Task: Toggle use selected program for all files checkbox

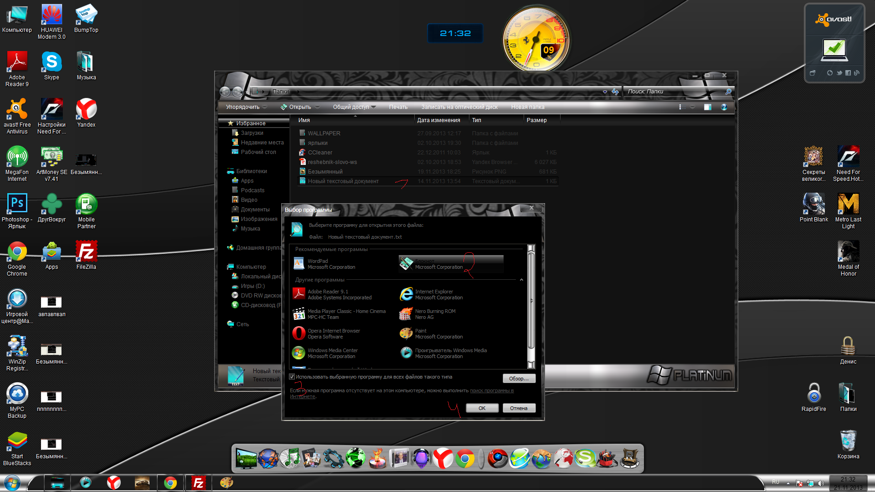Action: click(292, 377)
